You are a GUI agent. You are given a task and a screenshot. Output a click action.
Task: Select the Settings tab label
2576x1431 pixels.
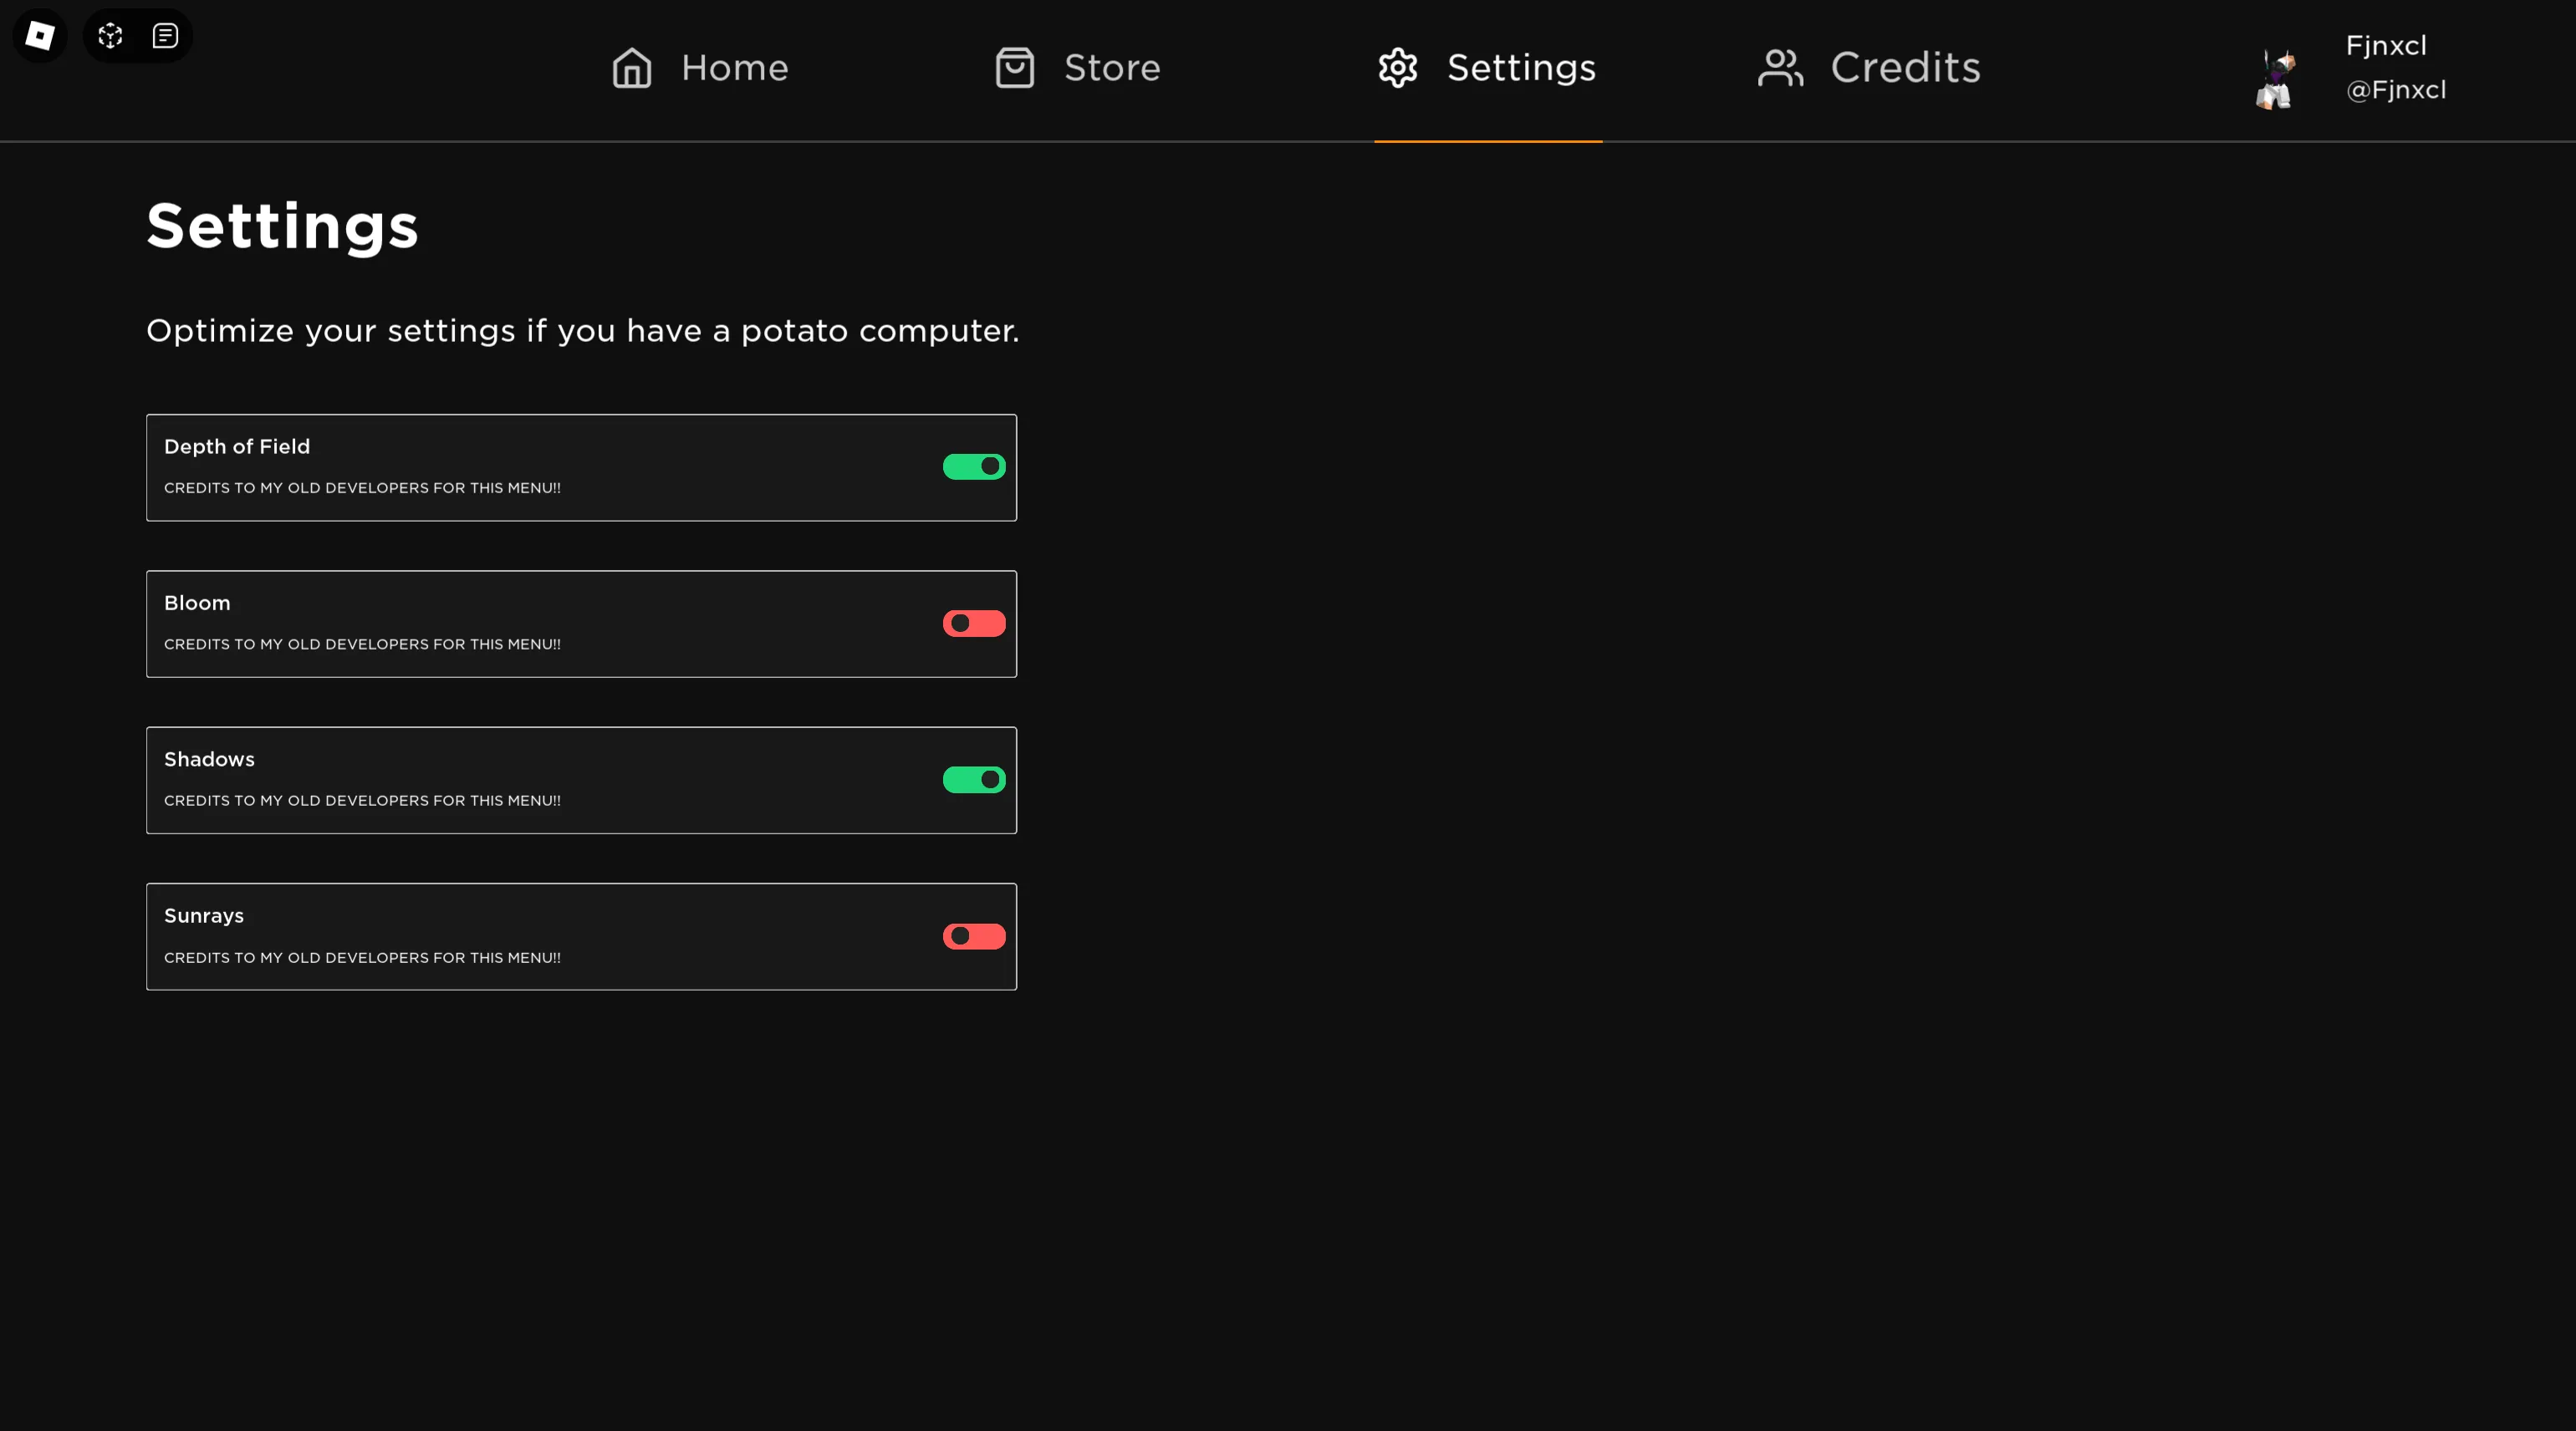1521,68
